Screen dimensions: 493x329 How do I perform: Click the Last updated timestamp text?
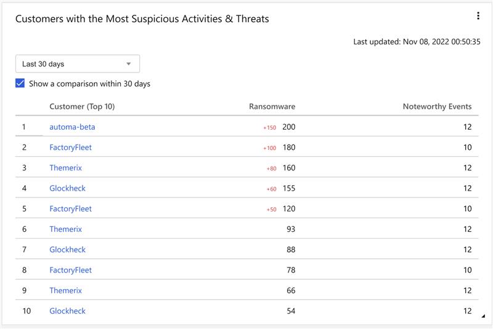point(417,42)
